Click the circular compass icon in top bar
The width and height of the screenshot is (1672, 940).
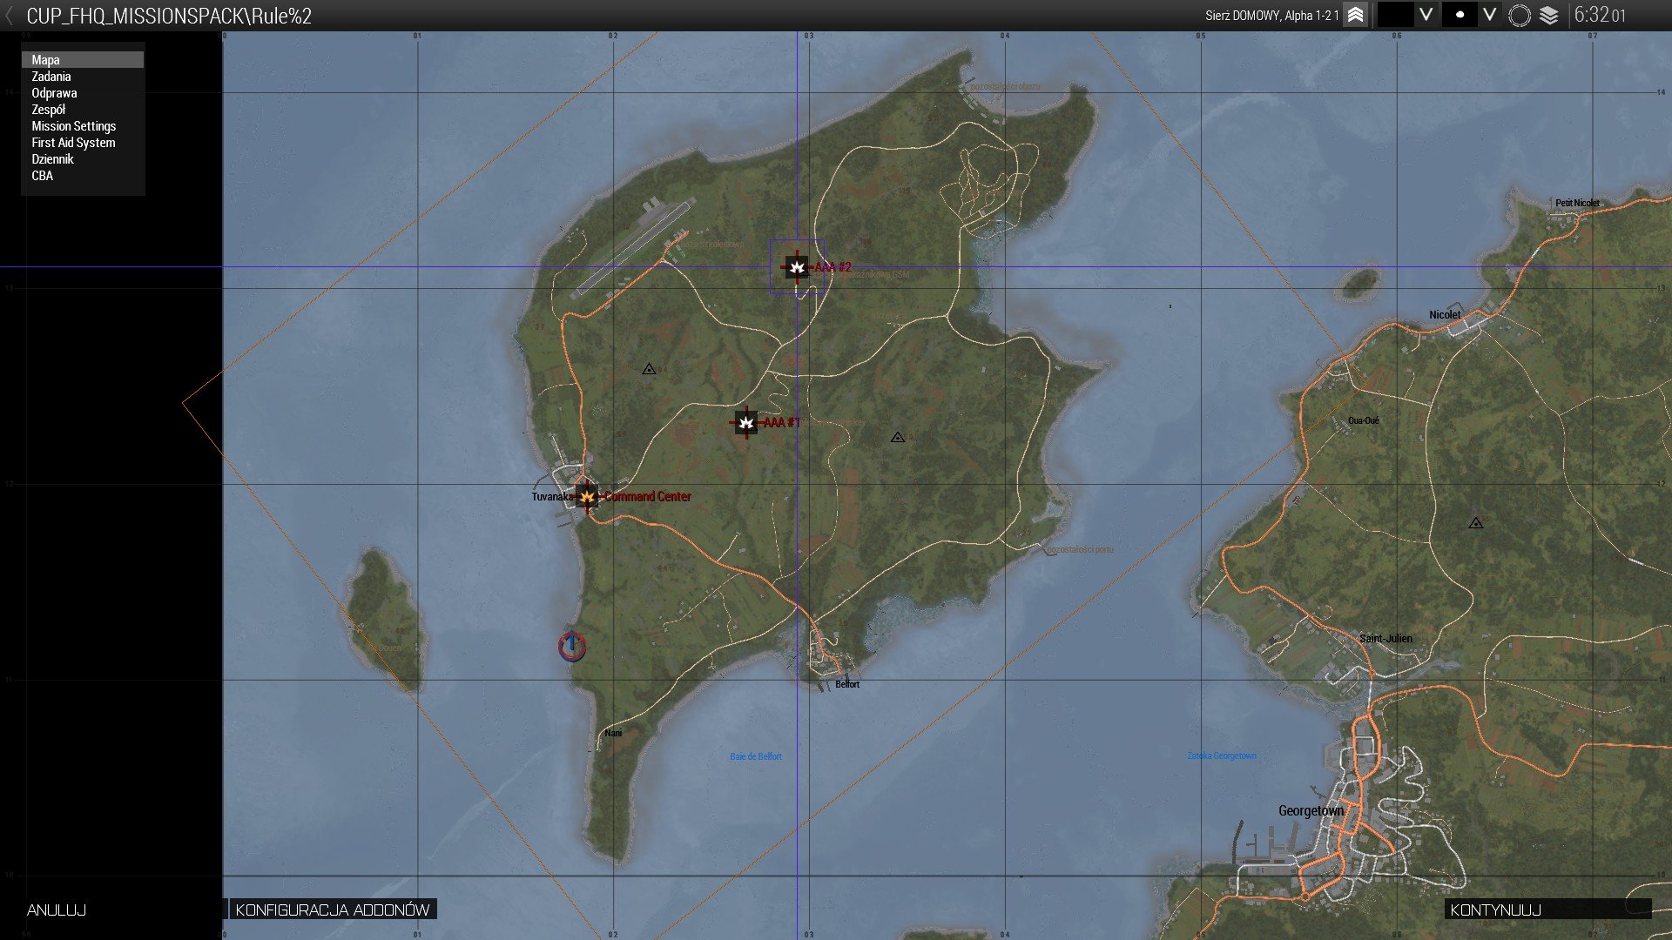click(x=1519, y=15)
